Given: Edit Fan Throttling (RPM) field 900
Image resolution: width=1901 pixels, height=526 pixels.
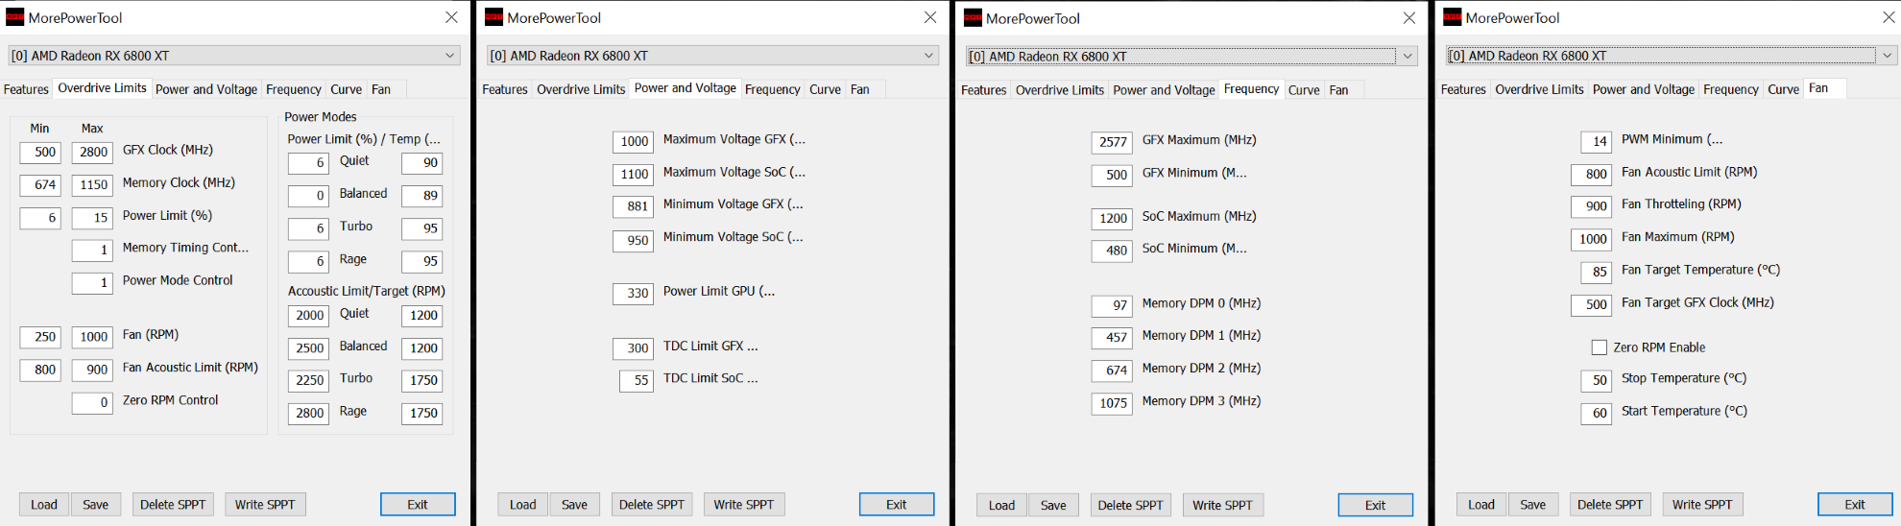Looking at the screenshot, I should click(x=1591, y=206).
